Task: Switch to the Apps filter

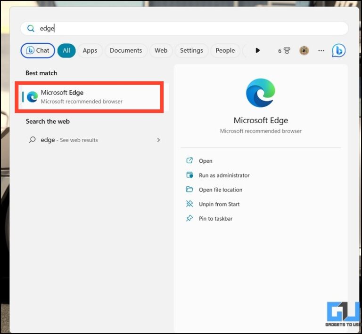Action: click(90, 50)
